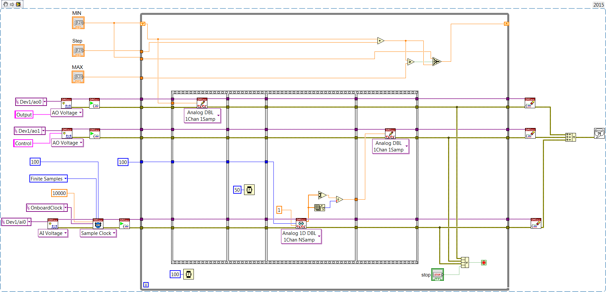Click the DAQmx Create Channel for Dev1/ai0
The height and width of the screenshot is (292, 606).
click(53, 224)
